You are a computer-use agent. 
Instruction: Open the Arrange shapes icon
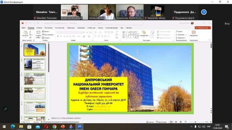144,32
